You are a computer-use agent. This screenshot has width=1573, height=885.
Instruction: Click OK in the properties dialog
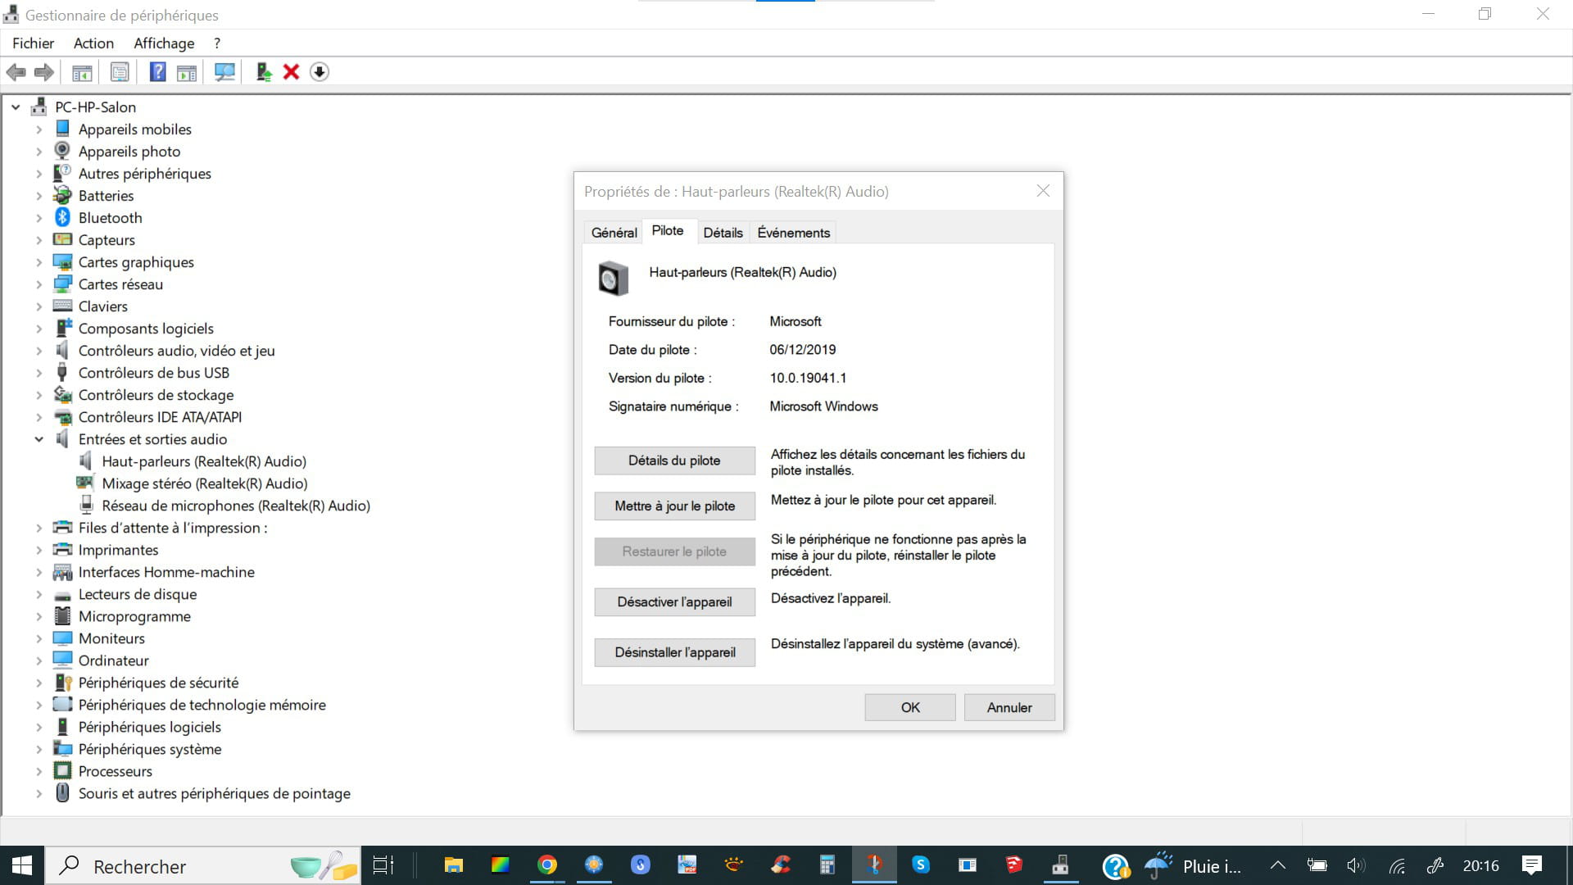pos(910,707)
